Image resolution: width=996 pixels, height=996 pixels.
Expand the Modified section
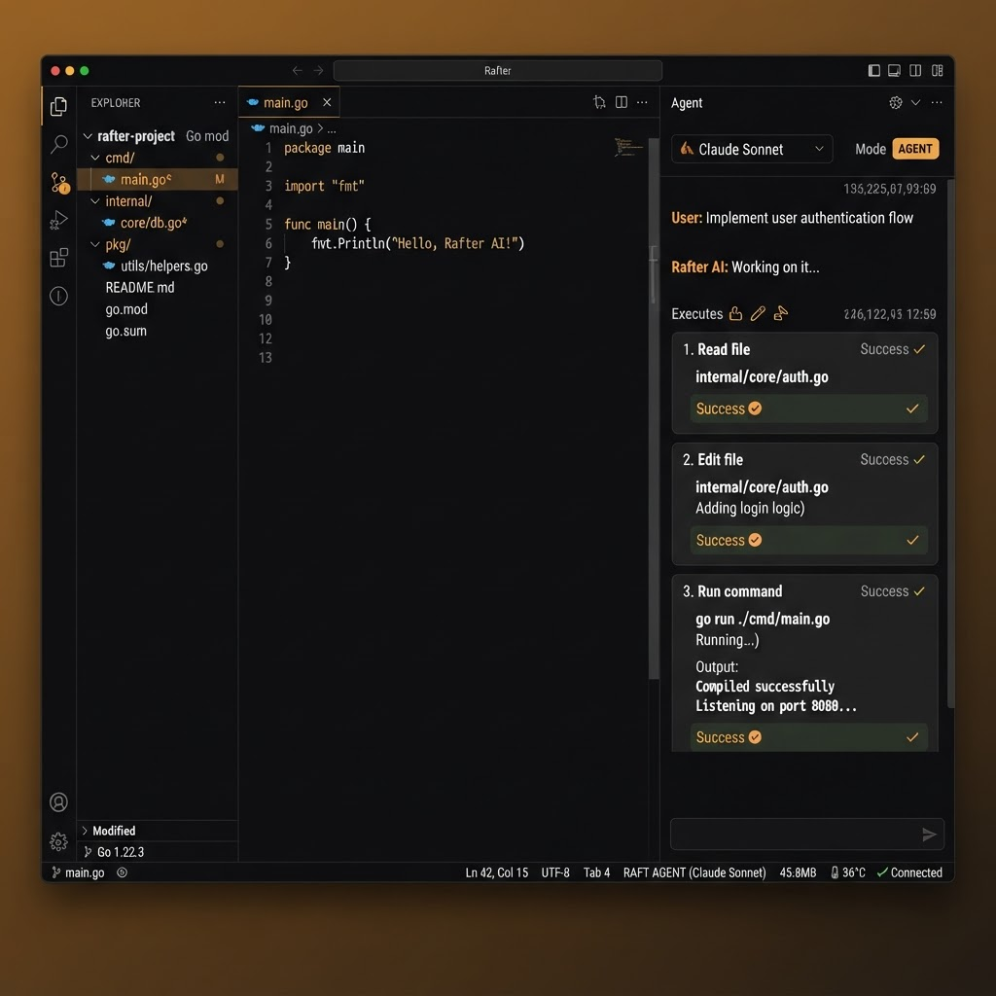click(x=158, y=831)
